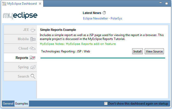172x109 pixels.
Task: Select the Spring leaf icon
Action: [33, 67]
